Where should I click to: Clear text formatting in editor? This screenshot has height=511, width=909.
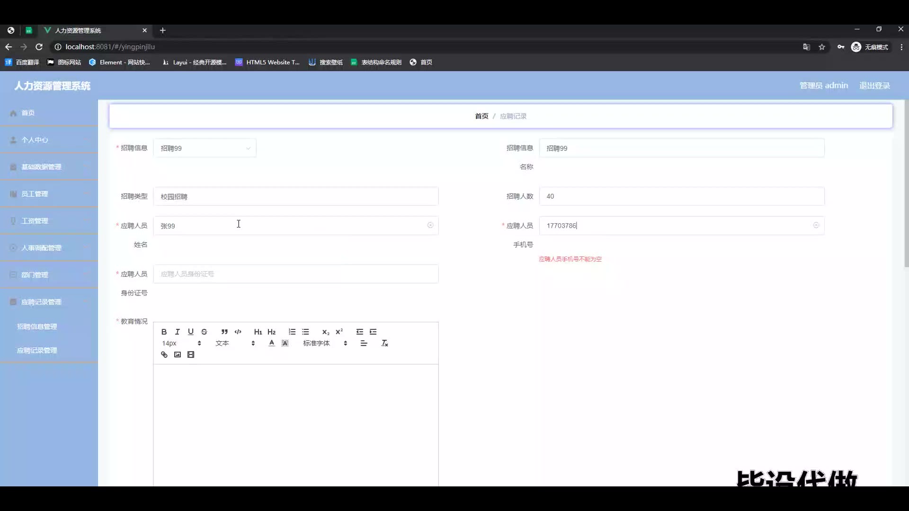(x=384, y=343)
